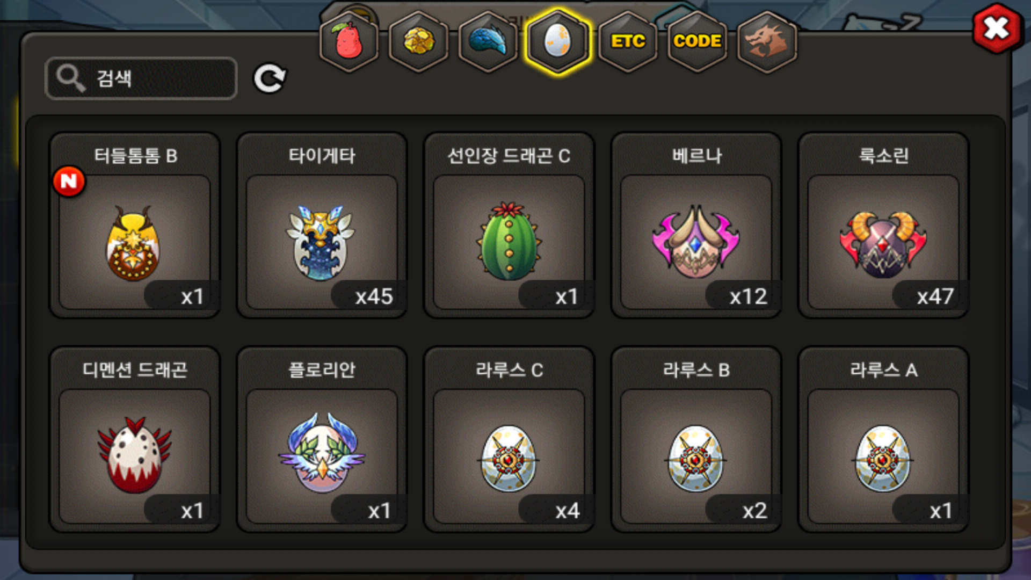Click the refresh arrow icon
Viewport: 1031px width, 580px height.
pos(270,79)
